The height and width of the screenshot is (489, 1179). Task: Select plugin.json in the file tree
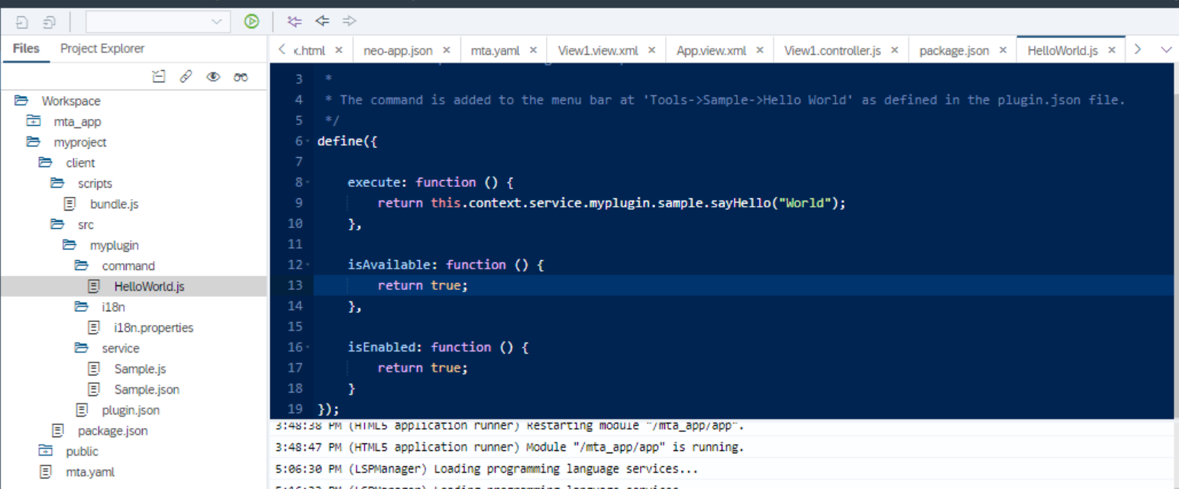point(131,410)
